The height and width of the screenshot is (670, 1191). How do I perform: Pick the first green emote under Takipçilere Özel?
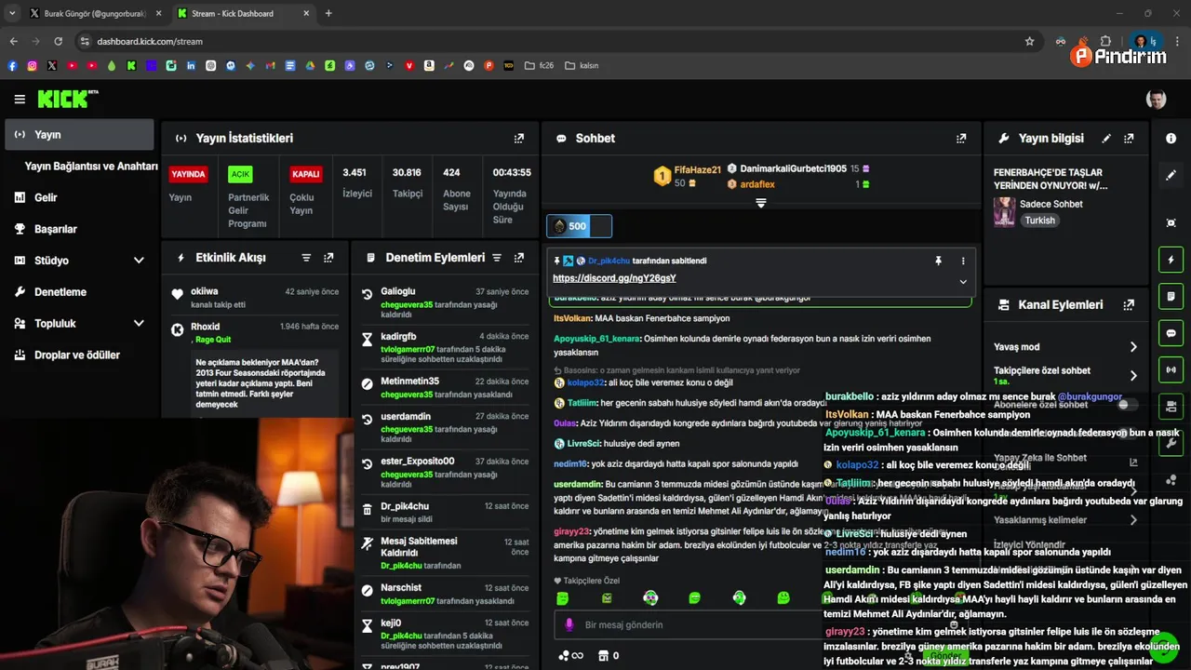click(x=562, y=598)
